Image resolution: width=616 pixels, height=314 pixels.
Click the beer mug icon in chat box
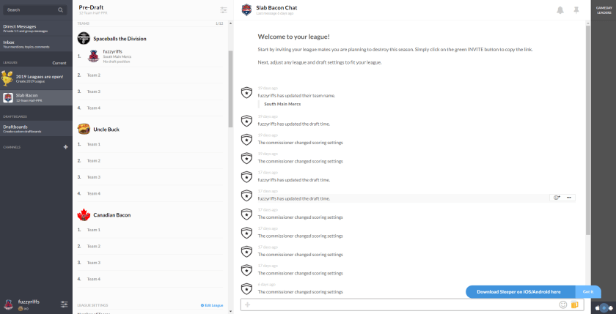pos(574,304)
